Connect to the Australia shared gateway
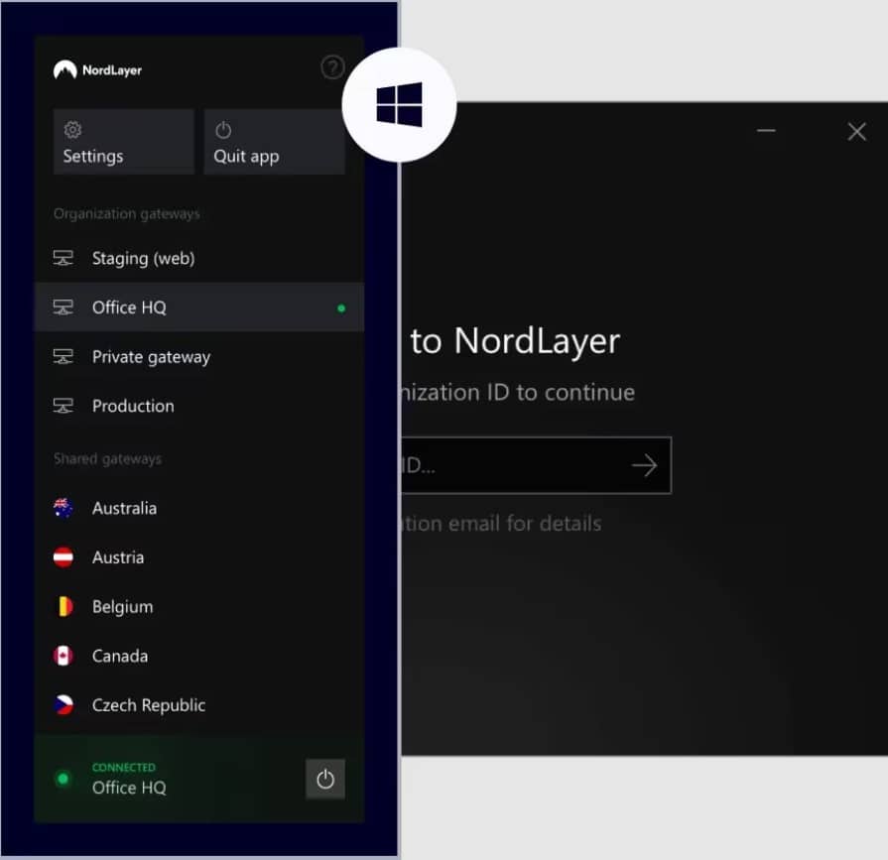The width and height of the screenshot is (888, 860). pyautogui.click(x=199, y=508)
